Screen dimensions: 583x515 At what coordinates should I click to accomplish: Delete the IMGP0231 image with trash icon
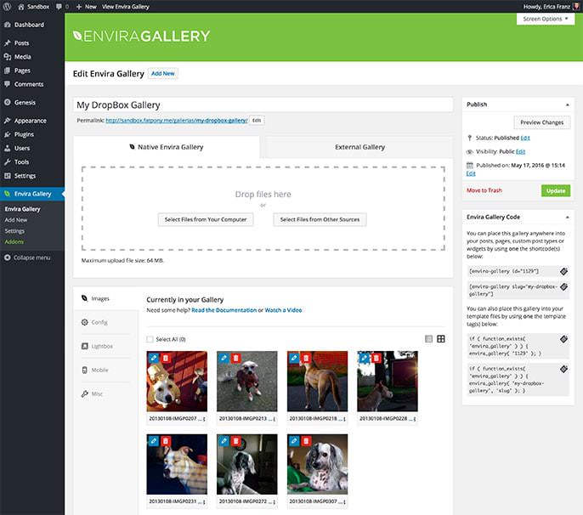tap(166, 440)
